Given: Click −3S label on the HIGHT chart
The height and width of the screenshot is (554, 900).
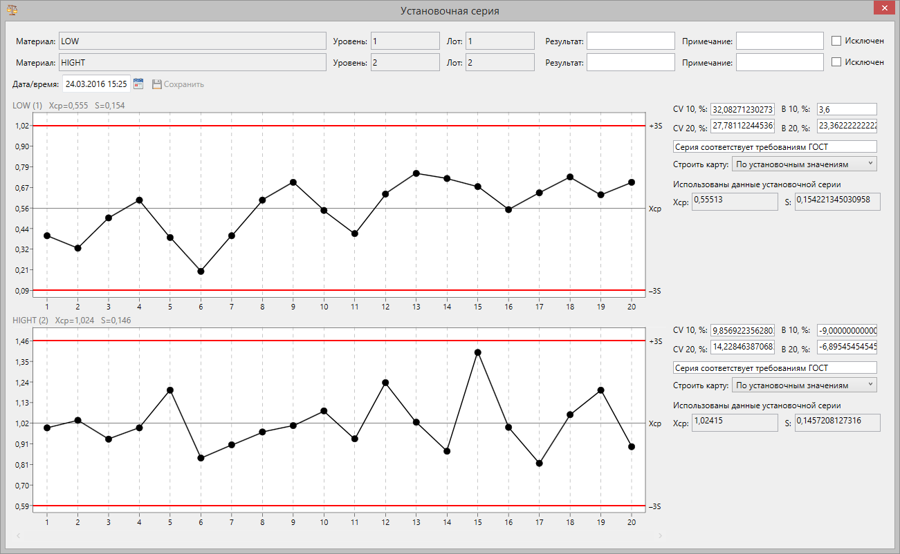Looking at the screenshot, I should click(656, 506).
